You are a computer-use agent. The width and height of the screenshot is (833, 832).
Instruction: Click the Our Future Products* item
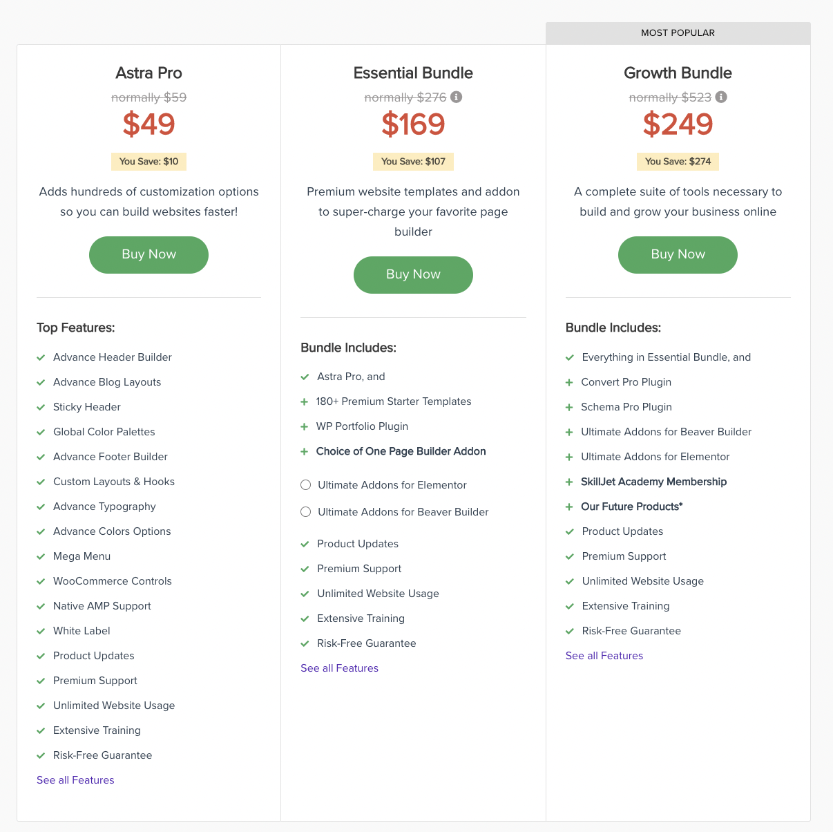(x=631, y=507)
